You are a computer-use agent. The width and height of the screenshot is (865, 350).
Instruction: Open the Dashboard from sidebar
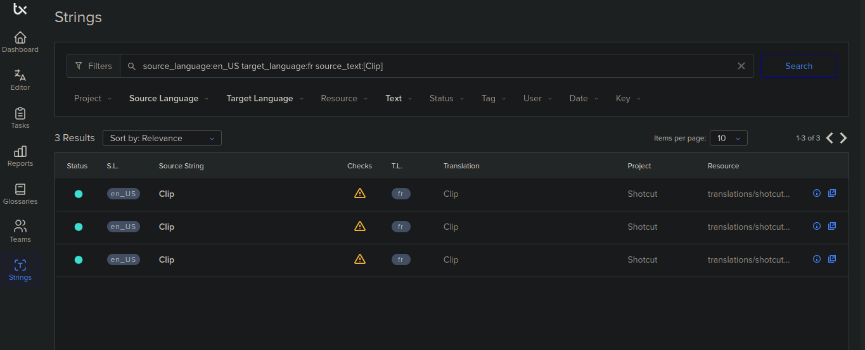[x=20, y=42]
